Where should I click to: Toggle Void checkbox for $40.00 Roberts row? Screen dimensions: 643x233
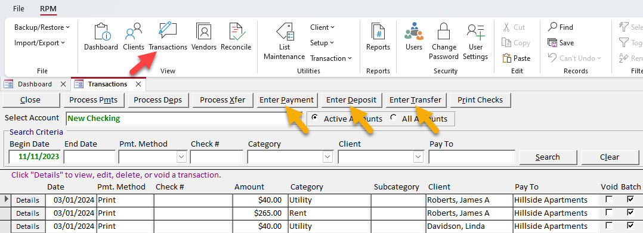(x=610, y=200)
